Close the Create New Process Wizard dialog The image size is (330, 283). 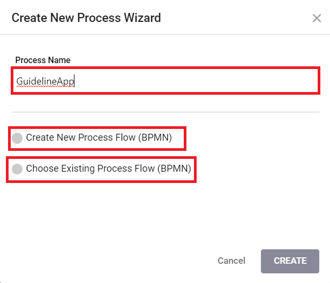click(317, 18)
